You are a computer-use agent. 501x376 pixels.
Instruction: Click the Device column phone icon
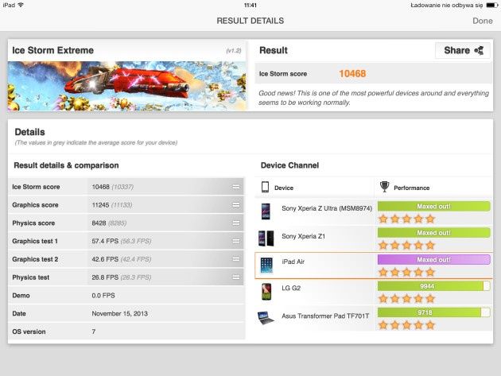click(x=265, y=187)
